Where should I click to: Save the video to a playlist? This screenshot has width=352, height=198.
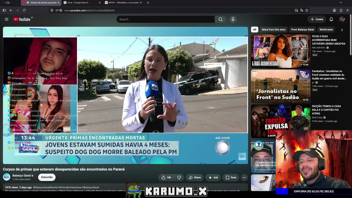[x=231, y=178]
